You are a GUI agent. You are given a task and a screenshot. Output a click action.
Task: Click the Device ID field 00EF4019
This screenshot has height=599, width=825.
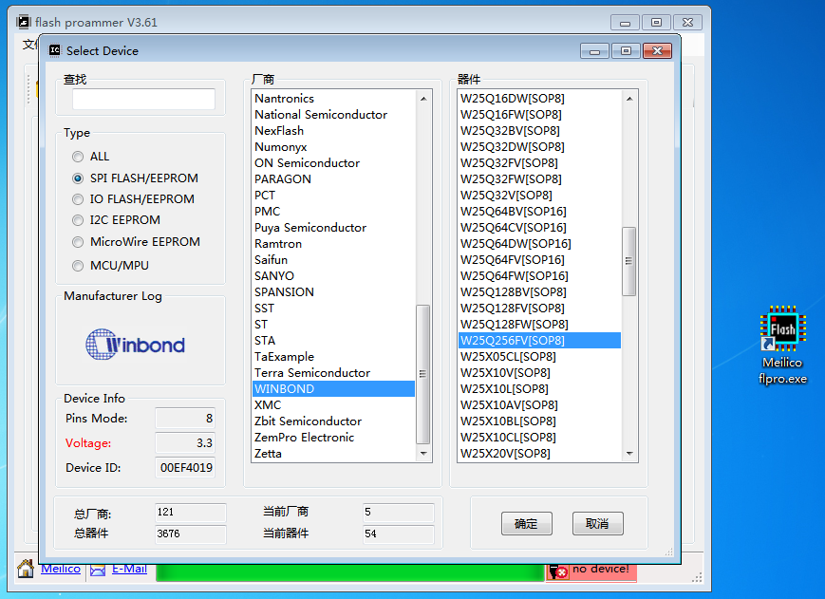[x=185, y=468]
